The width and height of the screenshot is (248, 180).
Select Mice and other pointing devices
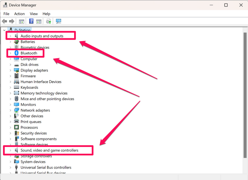coord(47,99)
